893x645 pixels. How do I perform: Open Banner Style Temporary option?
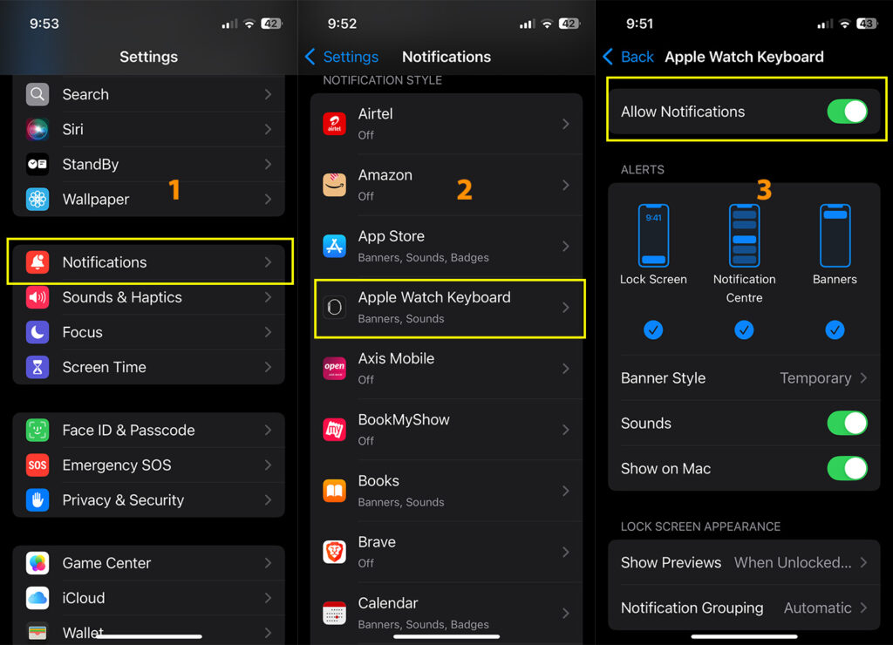[745, 378]
